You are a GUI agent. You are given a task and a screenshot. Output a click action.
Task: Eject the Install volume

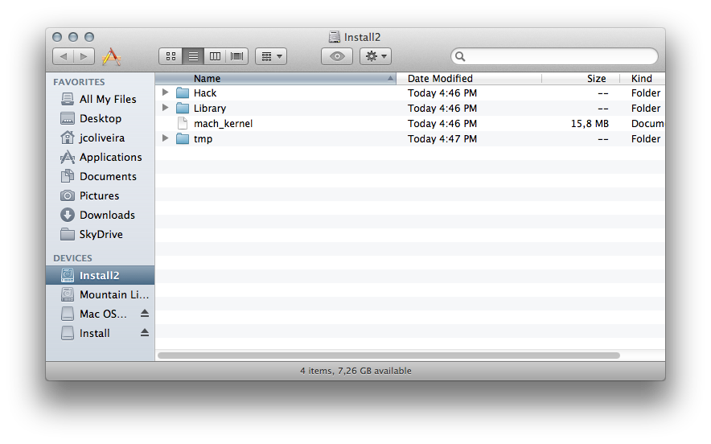[x=145, y=333]
